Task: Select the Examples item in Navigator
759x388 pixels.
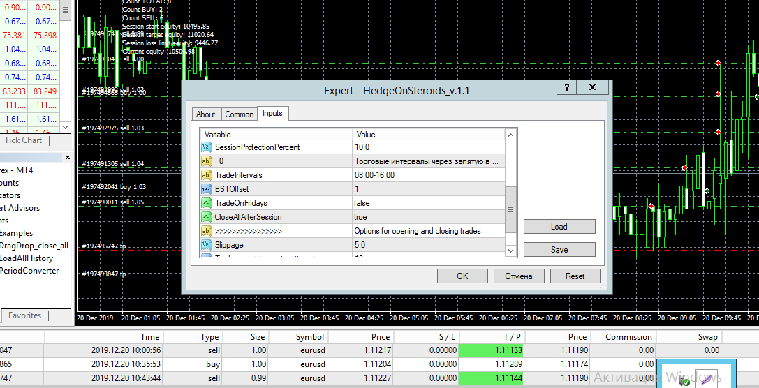Action: [x=17, y=232]
